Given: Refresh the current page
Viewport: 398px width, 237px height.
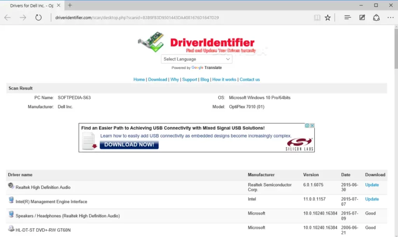Looking at the screenshot, I should (x=38, y=17).
